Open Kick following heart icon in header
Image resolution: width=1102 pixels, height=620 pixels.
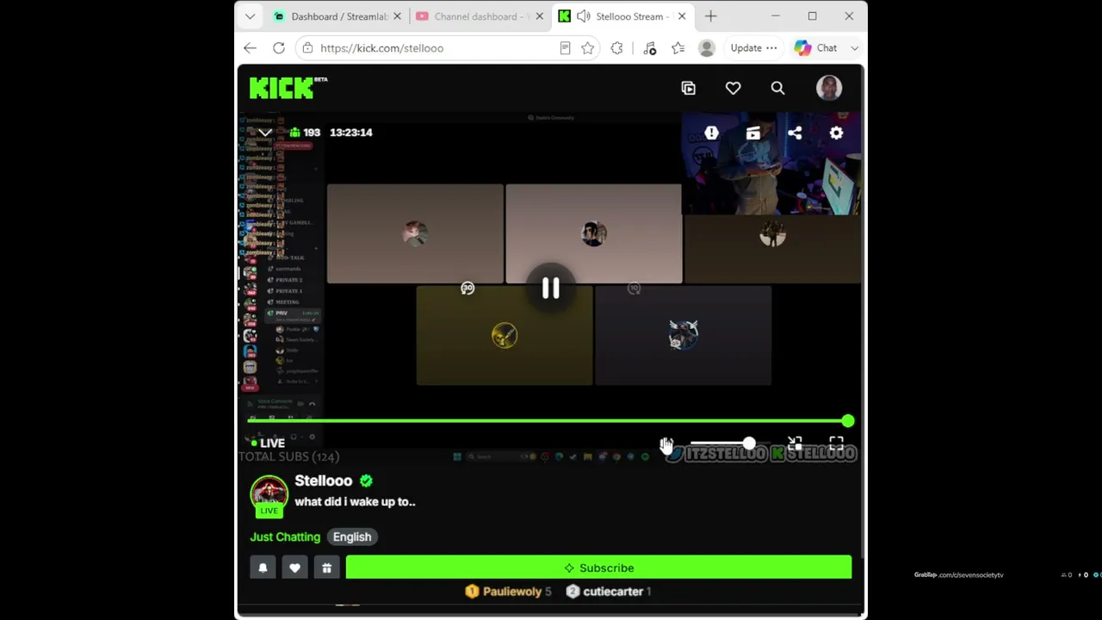point(733,88)
